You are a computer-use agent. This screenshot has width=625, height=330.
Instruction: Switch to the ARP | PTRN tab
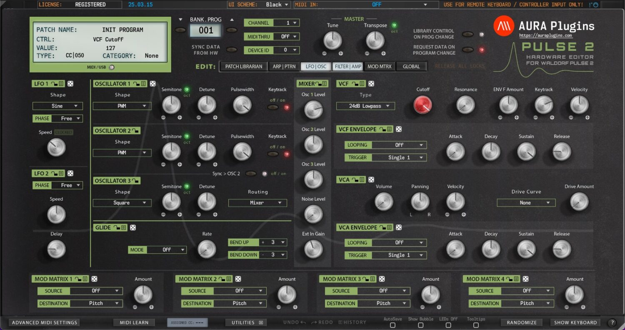[284, 66]
